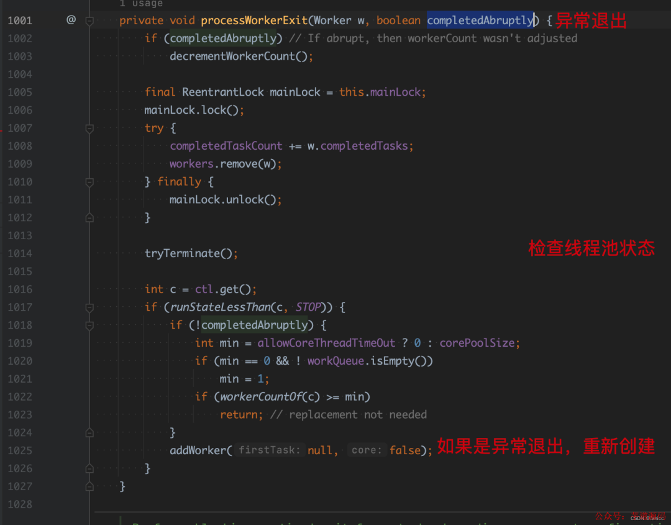
Task: Click the fold end marker at line 1026
Action: (89, 468)
